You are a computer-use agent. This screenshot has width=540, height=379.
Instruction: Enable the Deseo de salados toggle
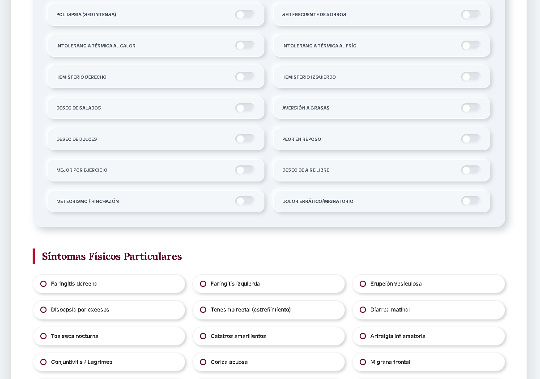[245, 108]
